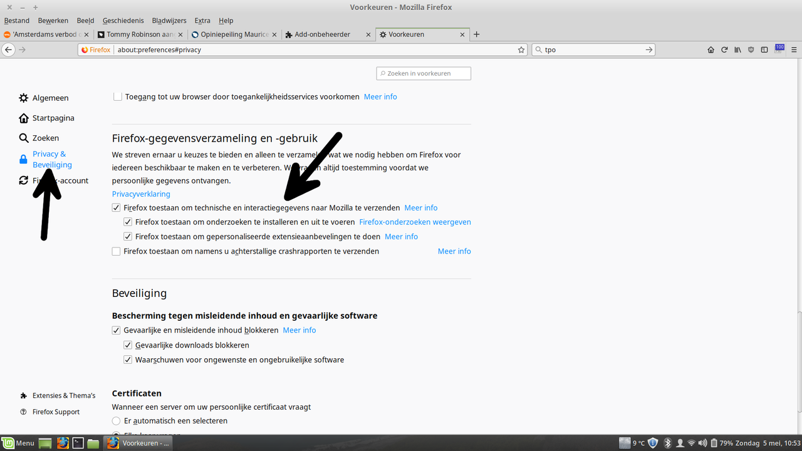Click the bookmark star in the URL bar

tap(521, 49)
